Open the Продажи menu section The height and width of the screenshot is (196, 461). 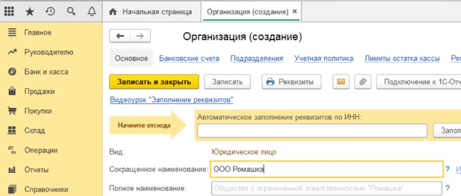pyautogui.click(x=39, y=91)
